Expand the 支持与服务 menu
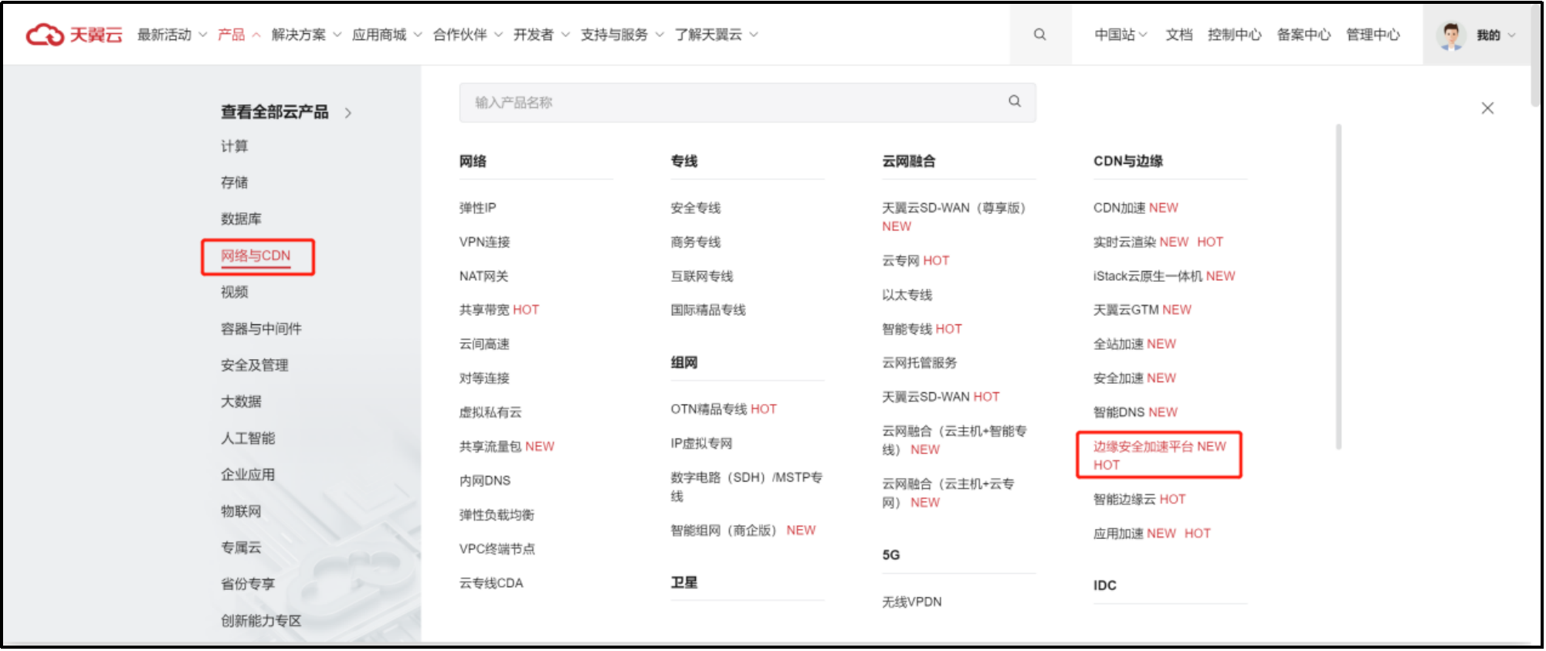1546x651 pixels. point(622,35)
